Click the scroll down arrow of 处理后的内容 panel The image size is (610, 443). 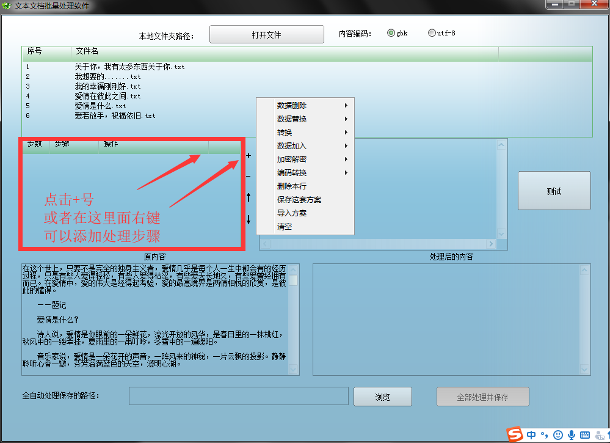[x=584, y=369]
